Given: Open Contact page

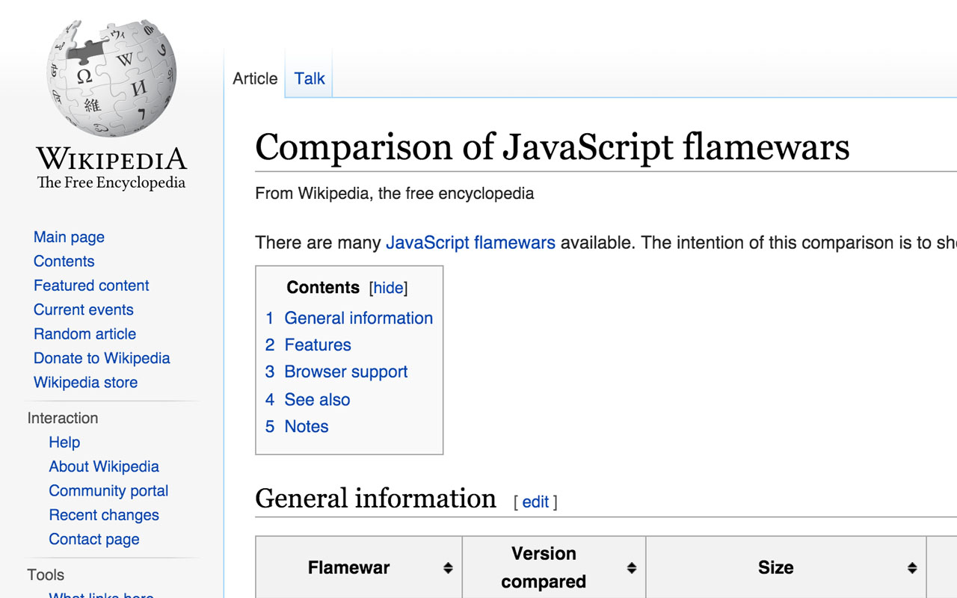Looking at the screenshot, I should [x=94, y=539].
